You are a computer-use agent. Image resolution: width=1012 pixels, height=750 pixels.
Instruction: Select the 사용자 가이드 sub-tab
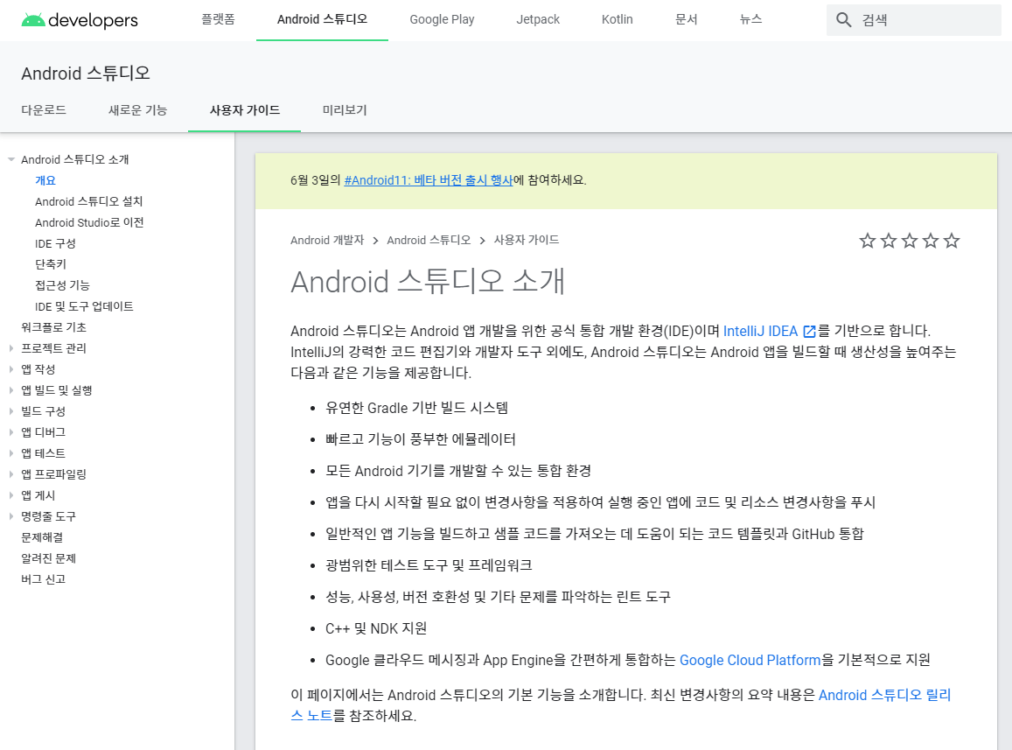(245, 109)
